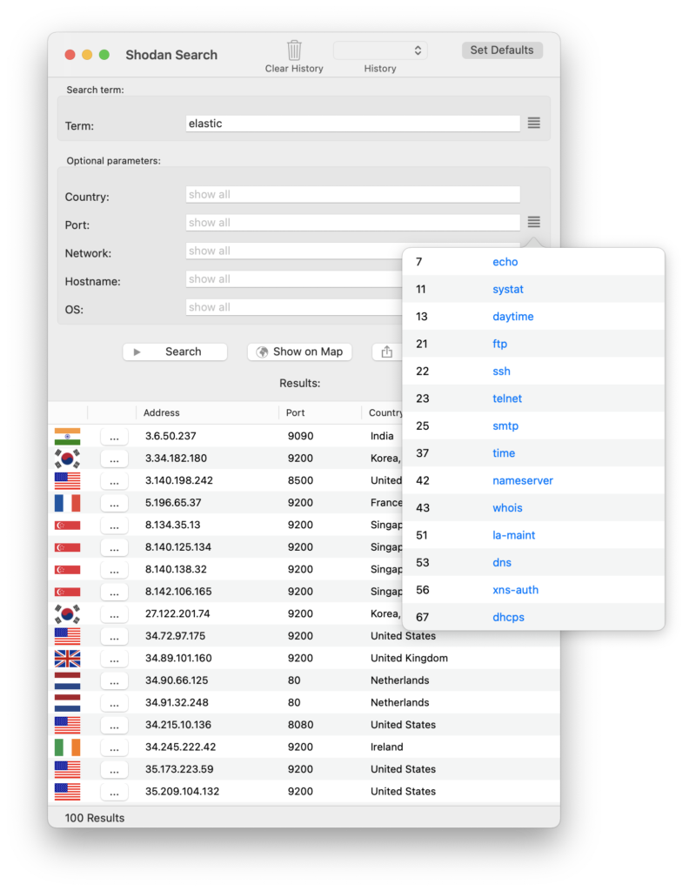Sort results by Address column header

point(207,412)
